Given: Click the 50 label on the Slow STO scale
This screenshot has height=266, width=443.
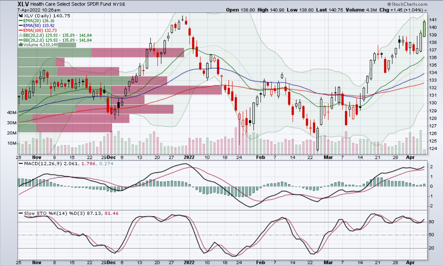Looking at the screenshot, I should [432, 235].
